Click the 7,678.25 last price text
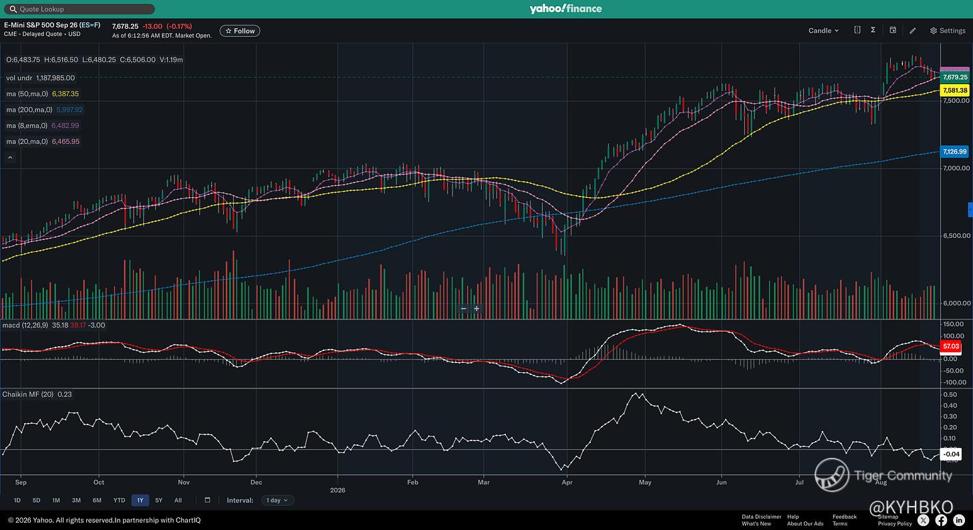The width and height of the screenshot is (973, 530). tap(125, 26)
